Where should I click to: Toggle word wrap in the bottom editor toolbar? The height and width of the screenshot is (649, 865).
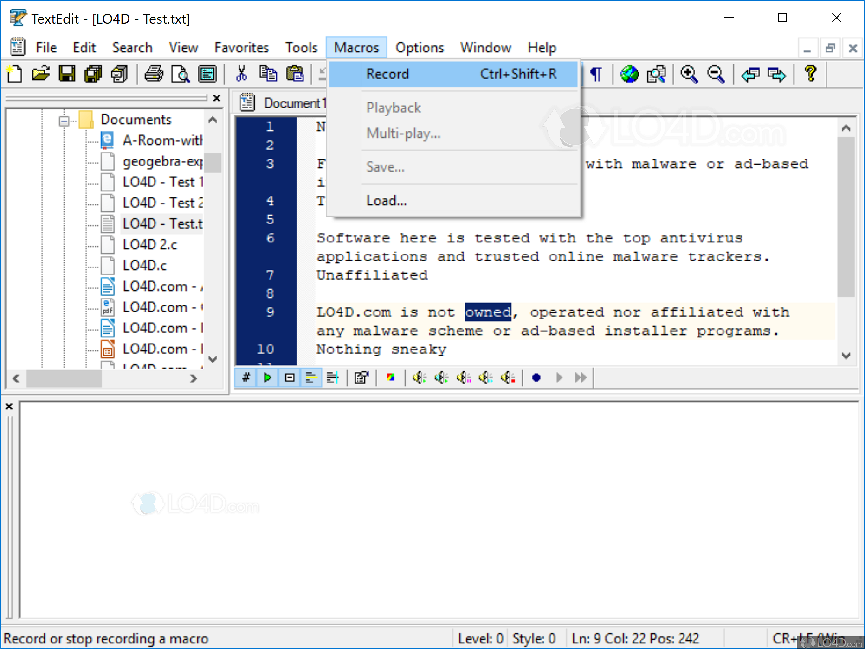coord(311,377)
